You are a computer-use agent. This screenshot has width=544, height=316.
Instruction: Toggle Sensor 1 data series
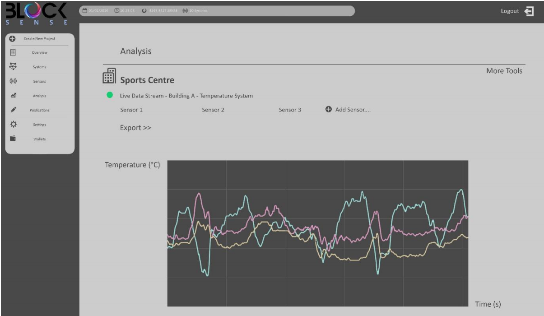pyautogui.click(x=131, y=110)
